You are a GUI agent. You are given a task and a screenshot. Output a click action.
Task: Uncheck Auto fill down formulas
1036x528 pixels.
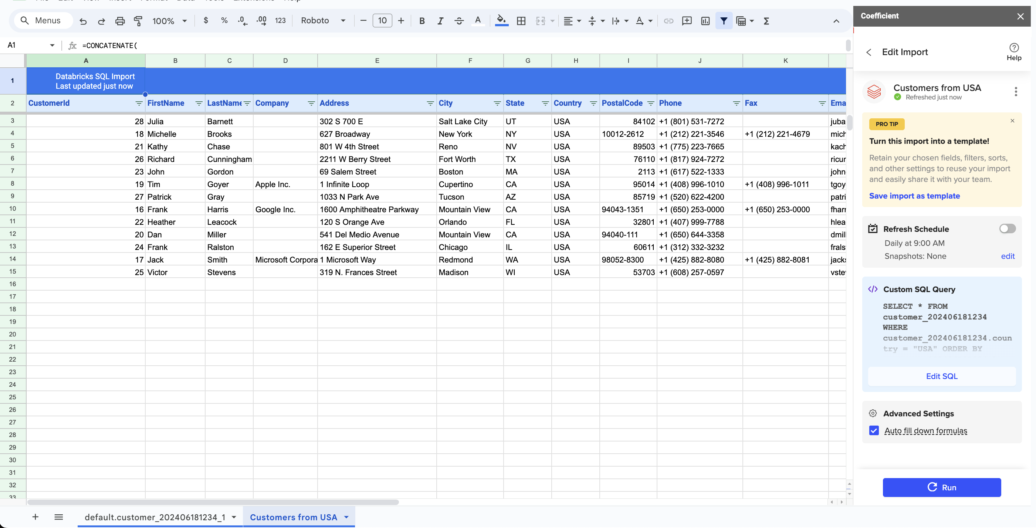coord(874,430)
